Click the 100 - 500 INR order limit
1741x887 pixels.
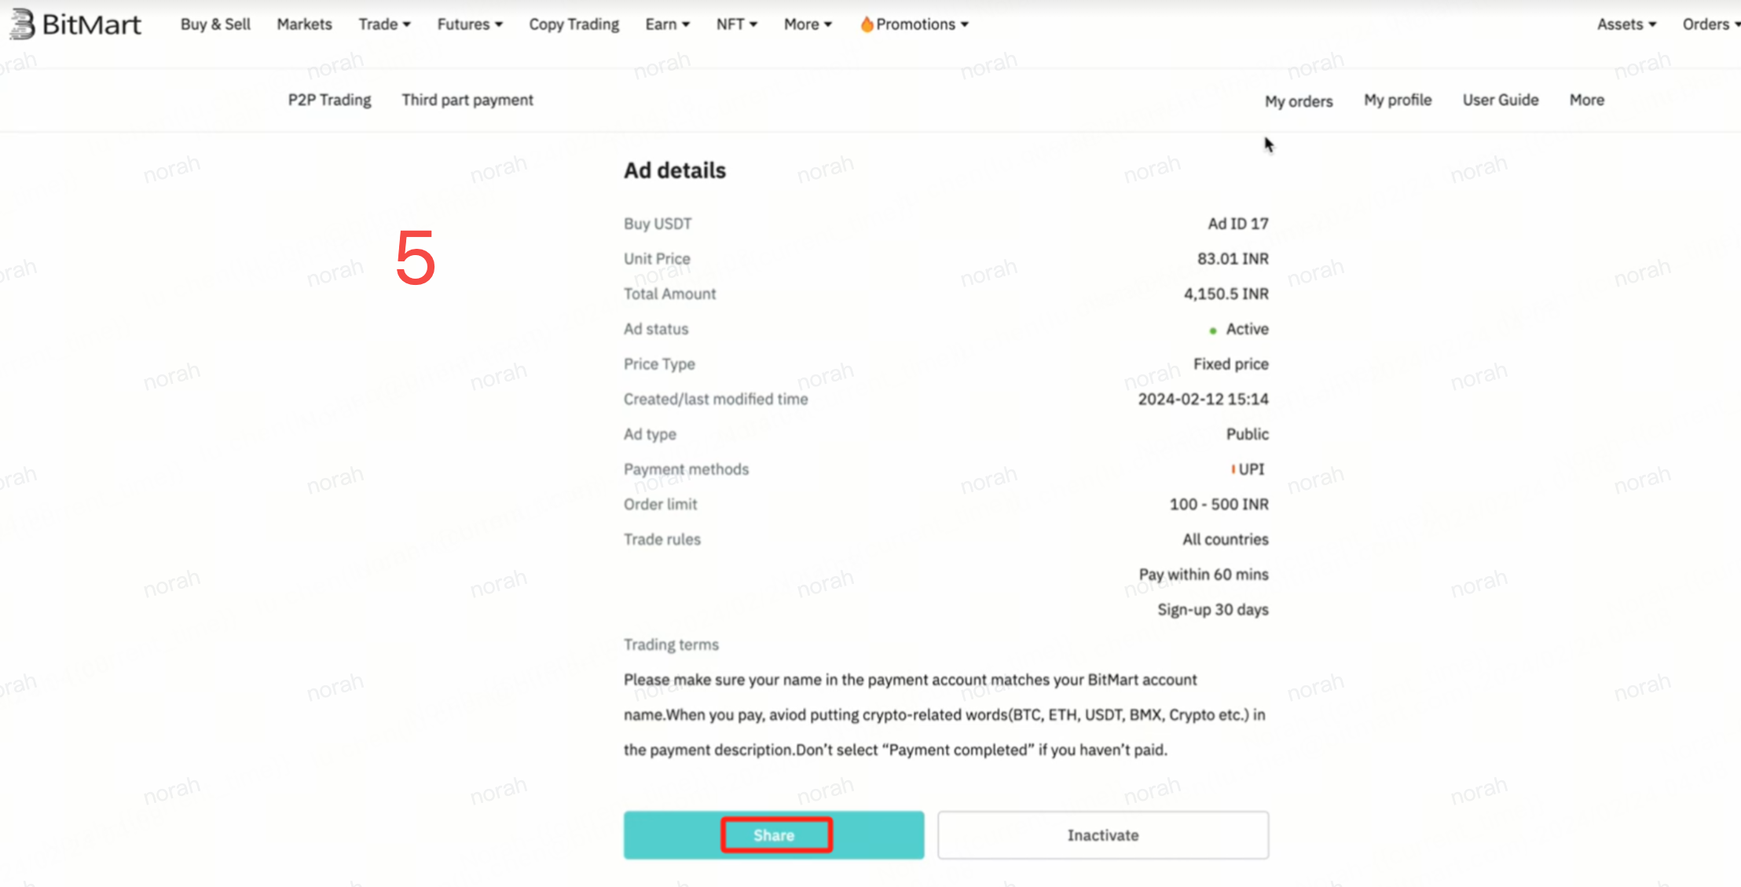(x=1219, y=504)
